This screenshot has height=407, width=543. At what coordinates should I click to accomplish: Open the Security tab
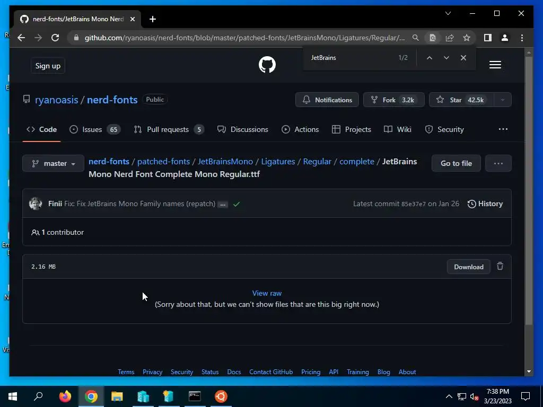[444, 129]
